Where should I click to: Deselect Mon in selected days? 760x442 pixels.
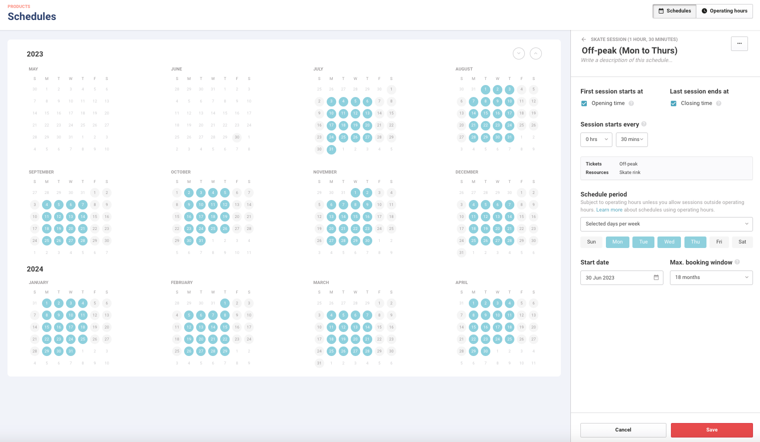point(617,242)
